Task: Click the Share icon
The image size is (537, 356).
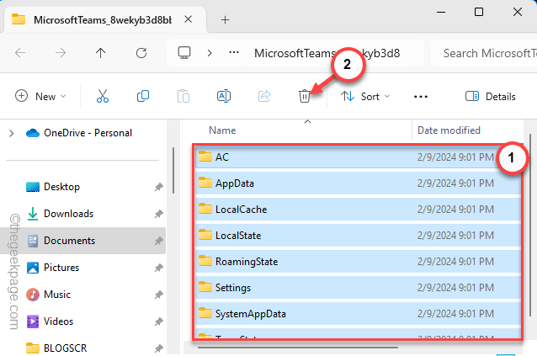Action: [264, 96]
